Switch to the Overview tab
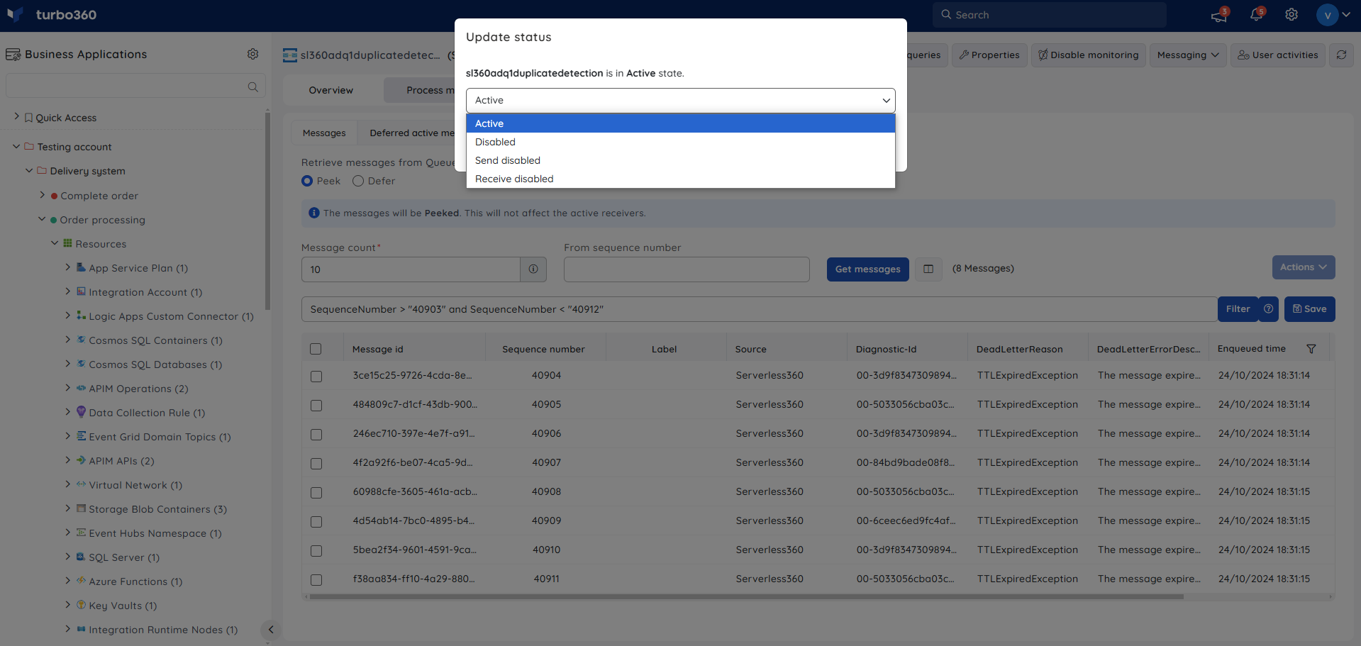 [330, 90]
